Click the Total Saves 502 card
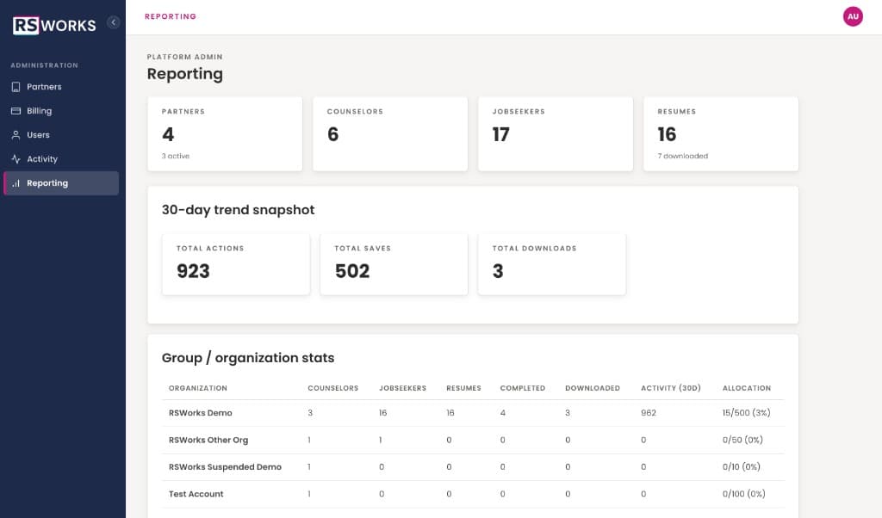This screenshot has width=882, height=518. (394, 264)
